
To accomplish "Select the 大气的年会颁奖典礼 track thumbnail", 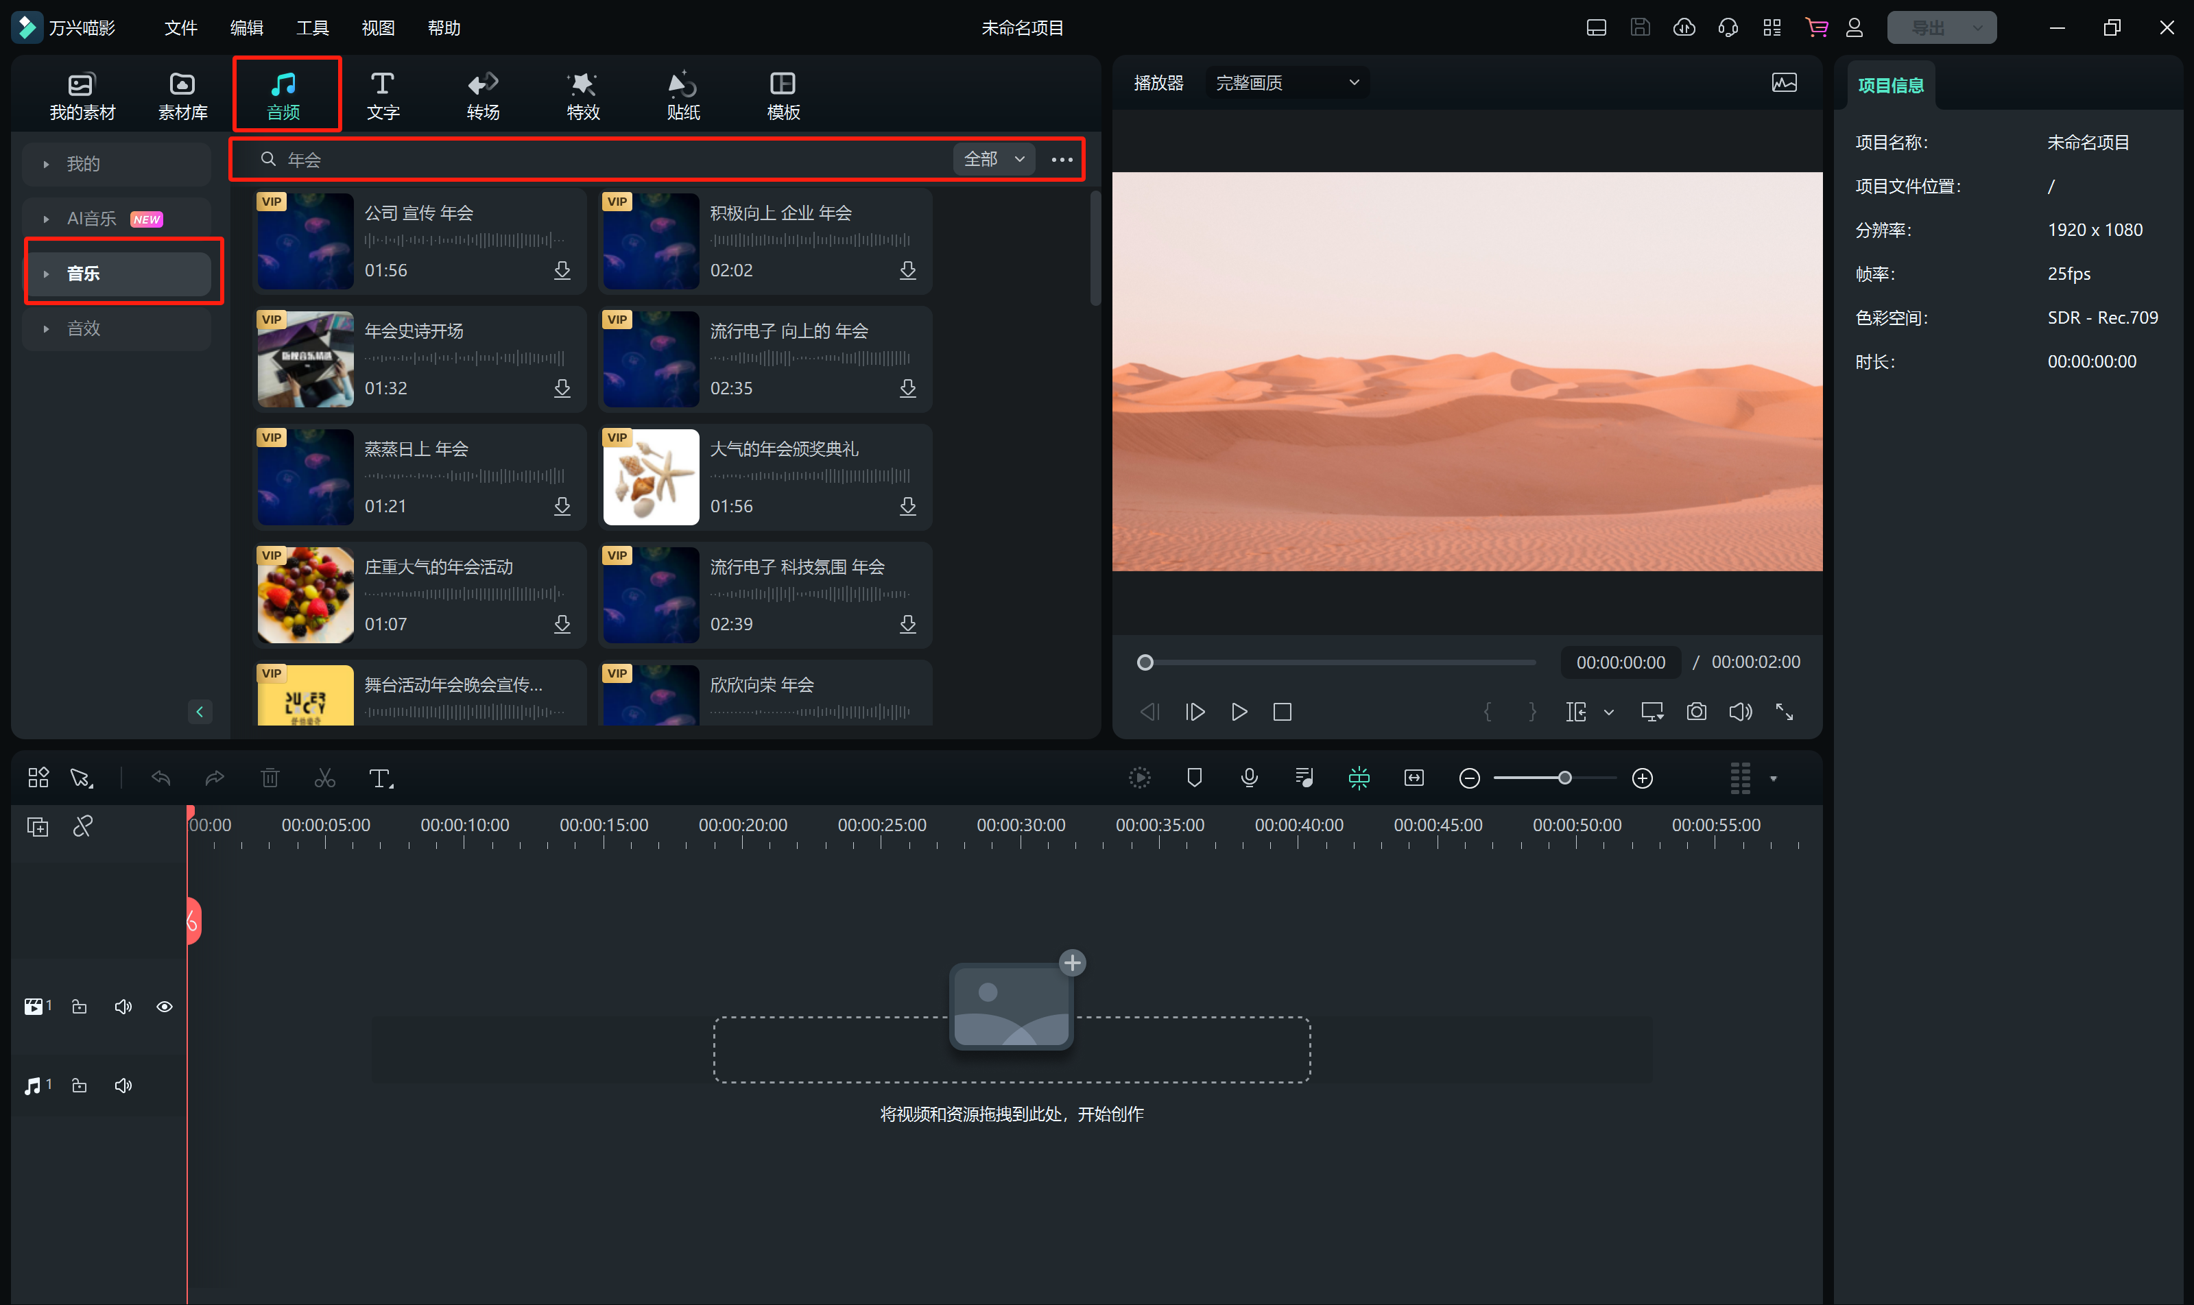I will [x=651, y=477].
